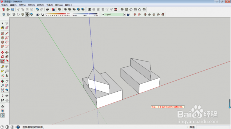Click the Print icon
The image size is (231, 129).
coord(47,10)
